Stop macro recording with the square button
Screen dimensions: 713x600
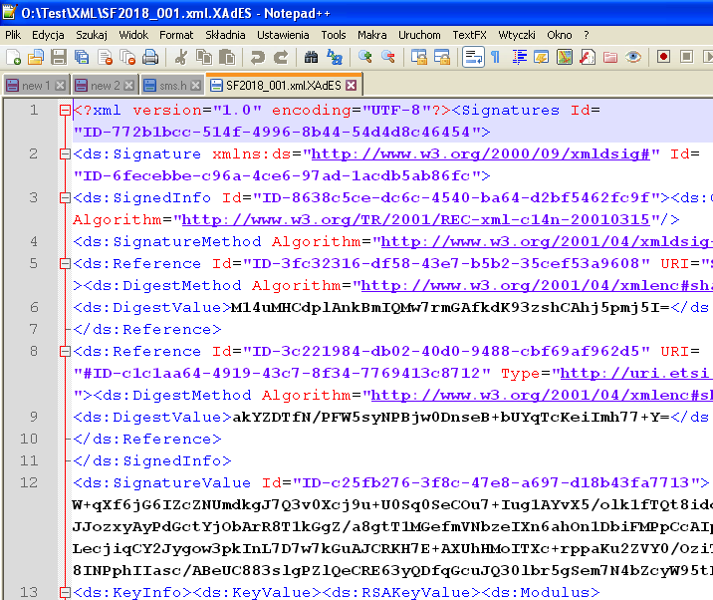click(x=687, y=57)
